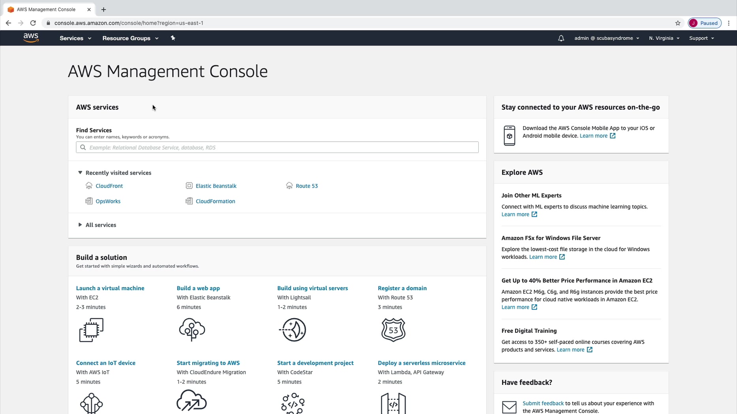
Task: Open the Route 53 recent service link
Action: [306, 186]
